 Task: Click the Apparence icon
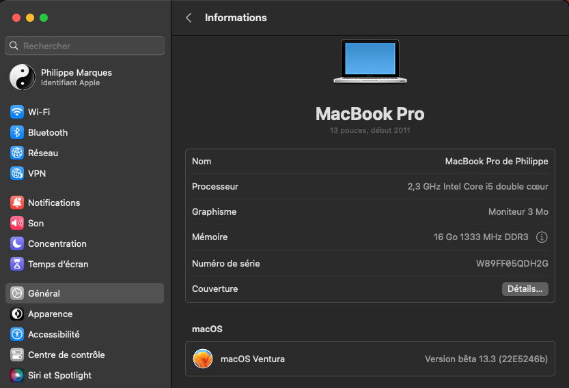(x=17, y=314)
